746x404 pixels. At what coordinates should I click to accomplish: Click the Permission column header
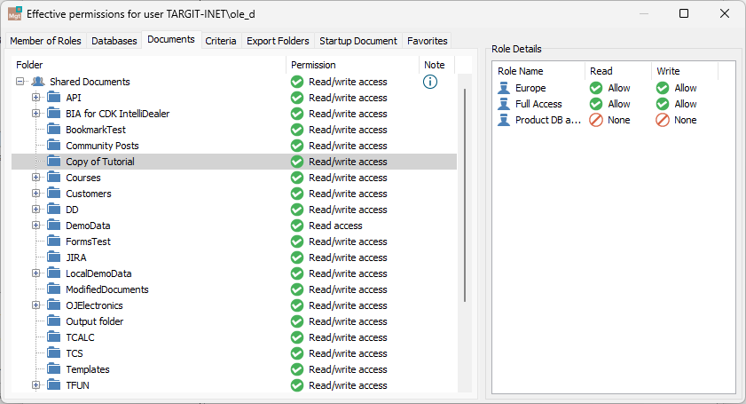(x=352, y=65)
